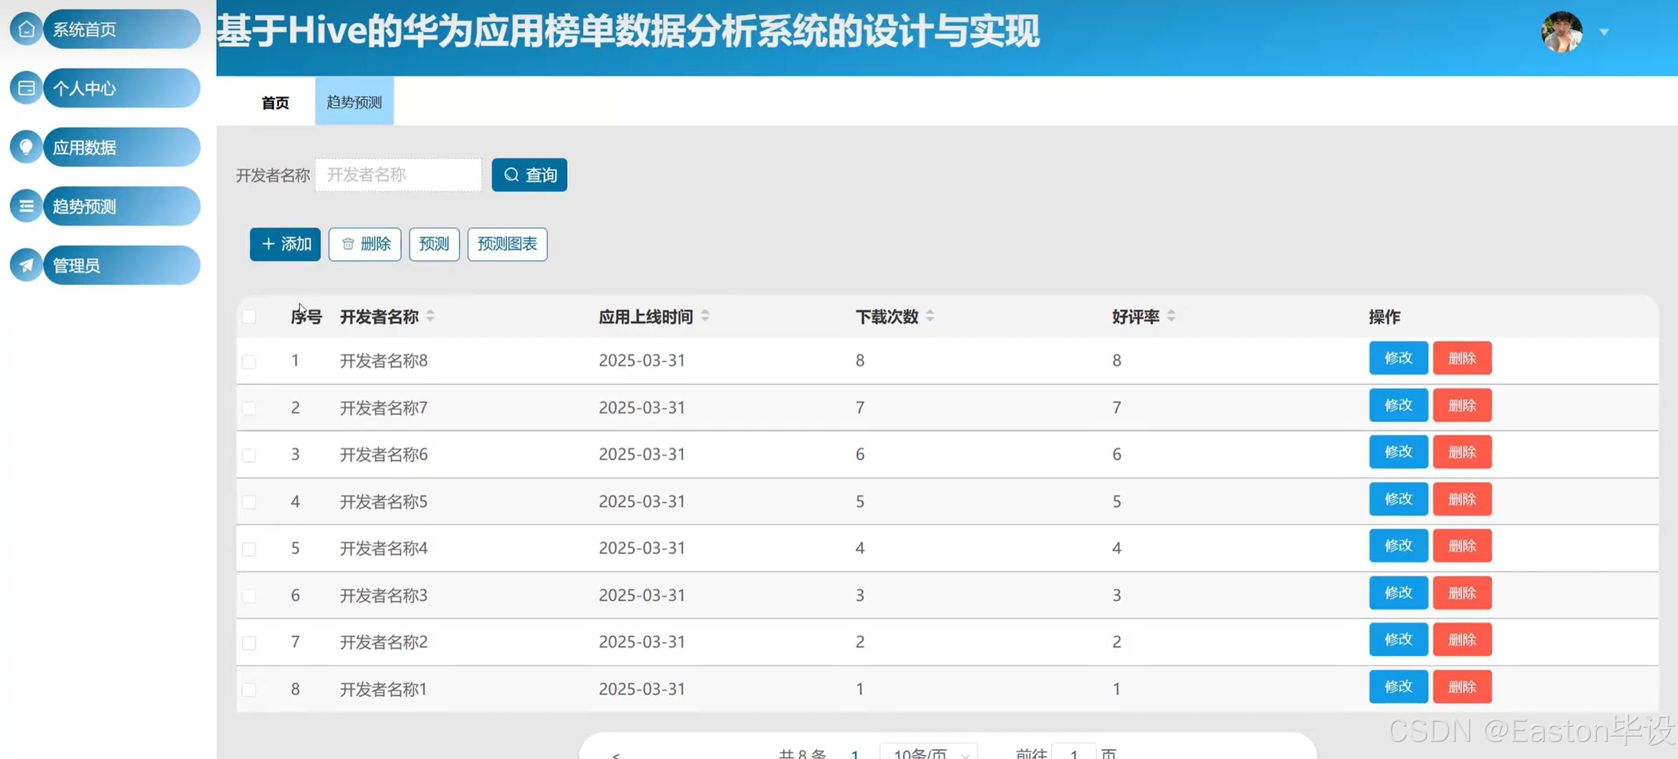Open the 预测图表 button
This screenshot has height=759, width=1678.
(507, 244)
